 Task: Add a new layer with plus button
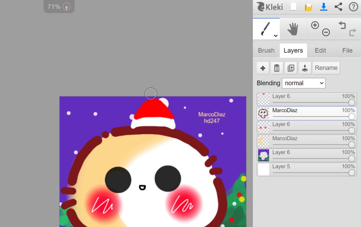(263, 68)
